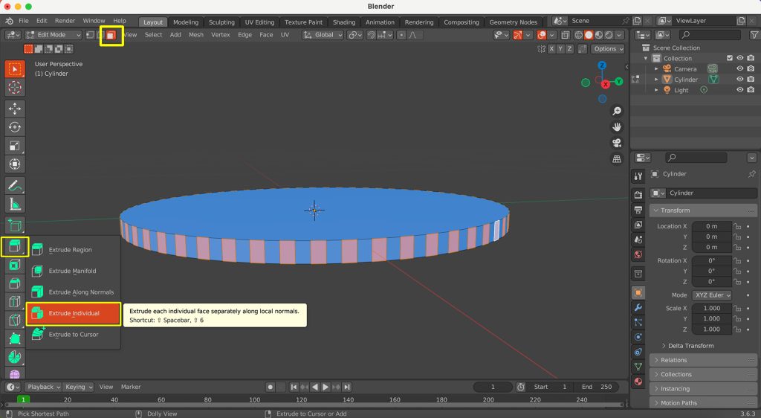Viewport: 761px width, 418px height.
Task: Disable Cylinder in renders
Action: click(751, 79)
